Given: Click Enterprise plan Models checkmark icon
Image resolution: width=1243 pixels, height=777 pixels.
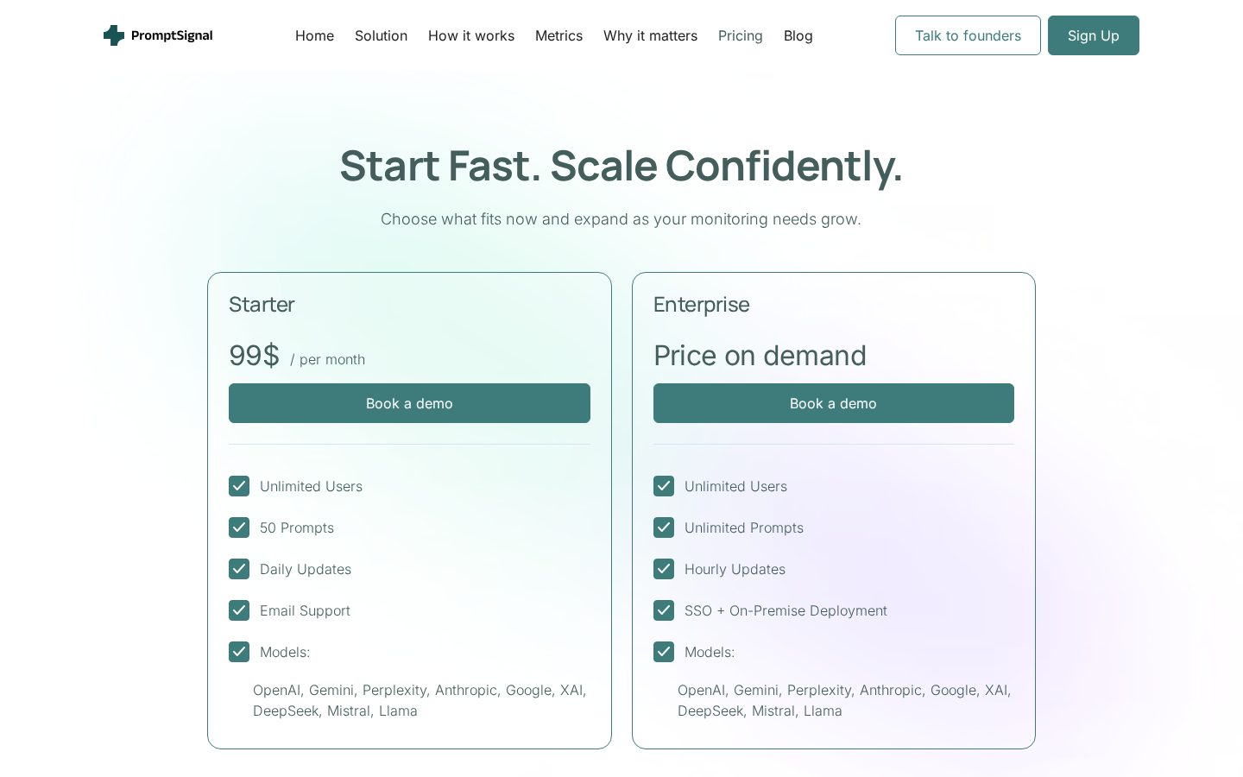Looking at the screenshot, I should click(664, 652).
